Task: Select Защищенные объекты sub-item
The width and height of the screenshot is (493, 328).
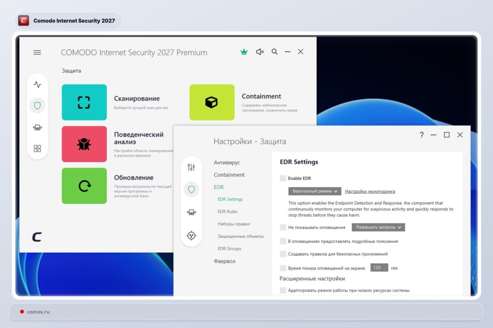Action: point(241,236)
